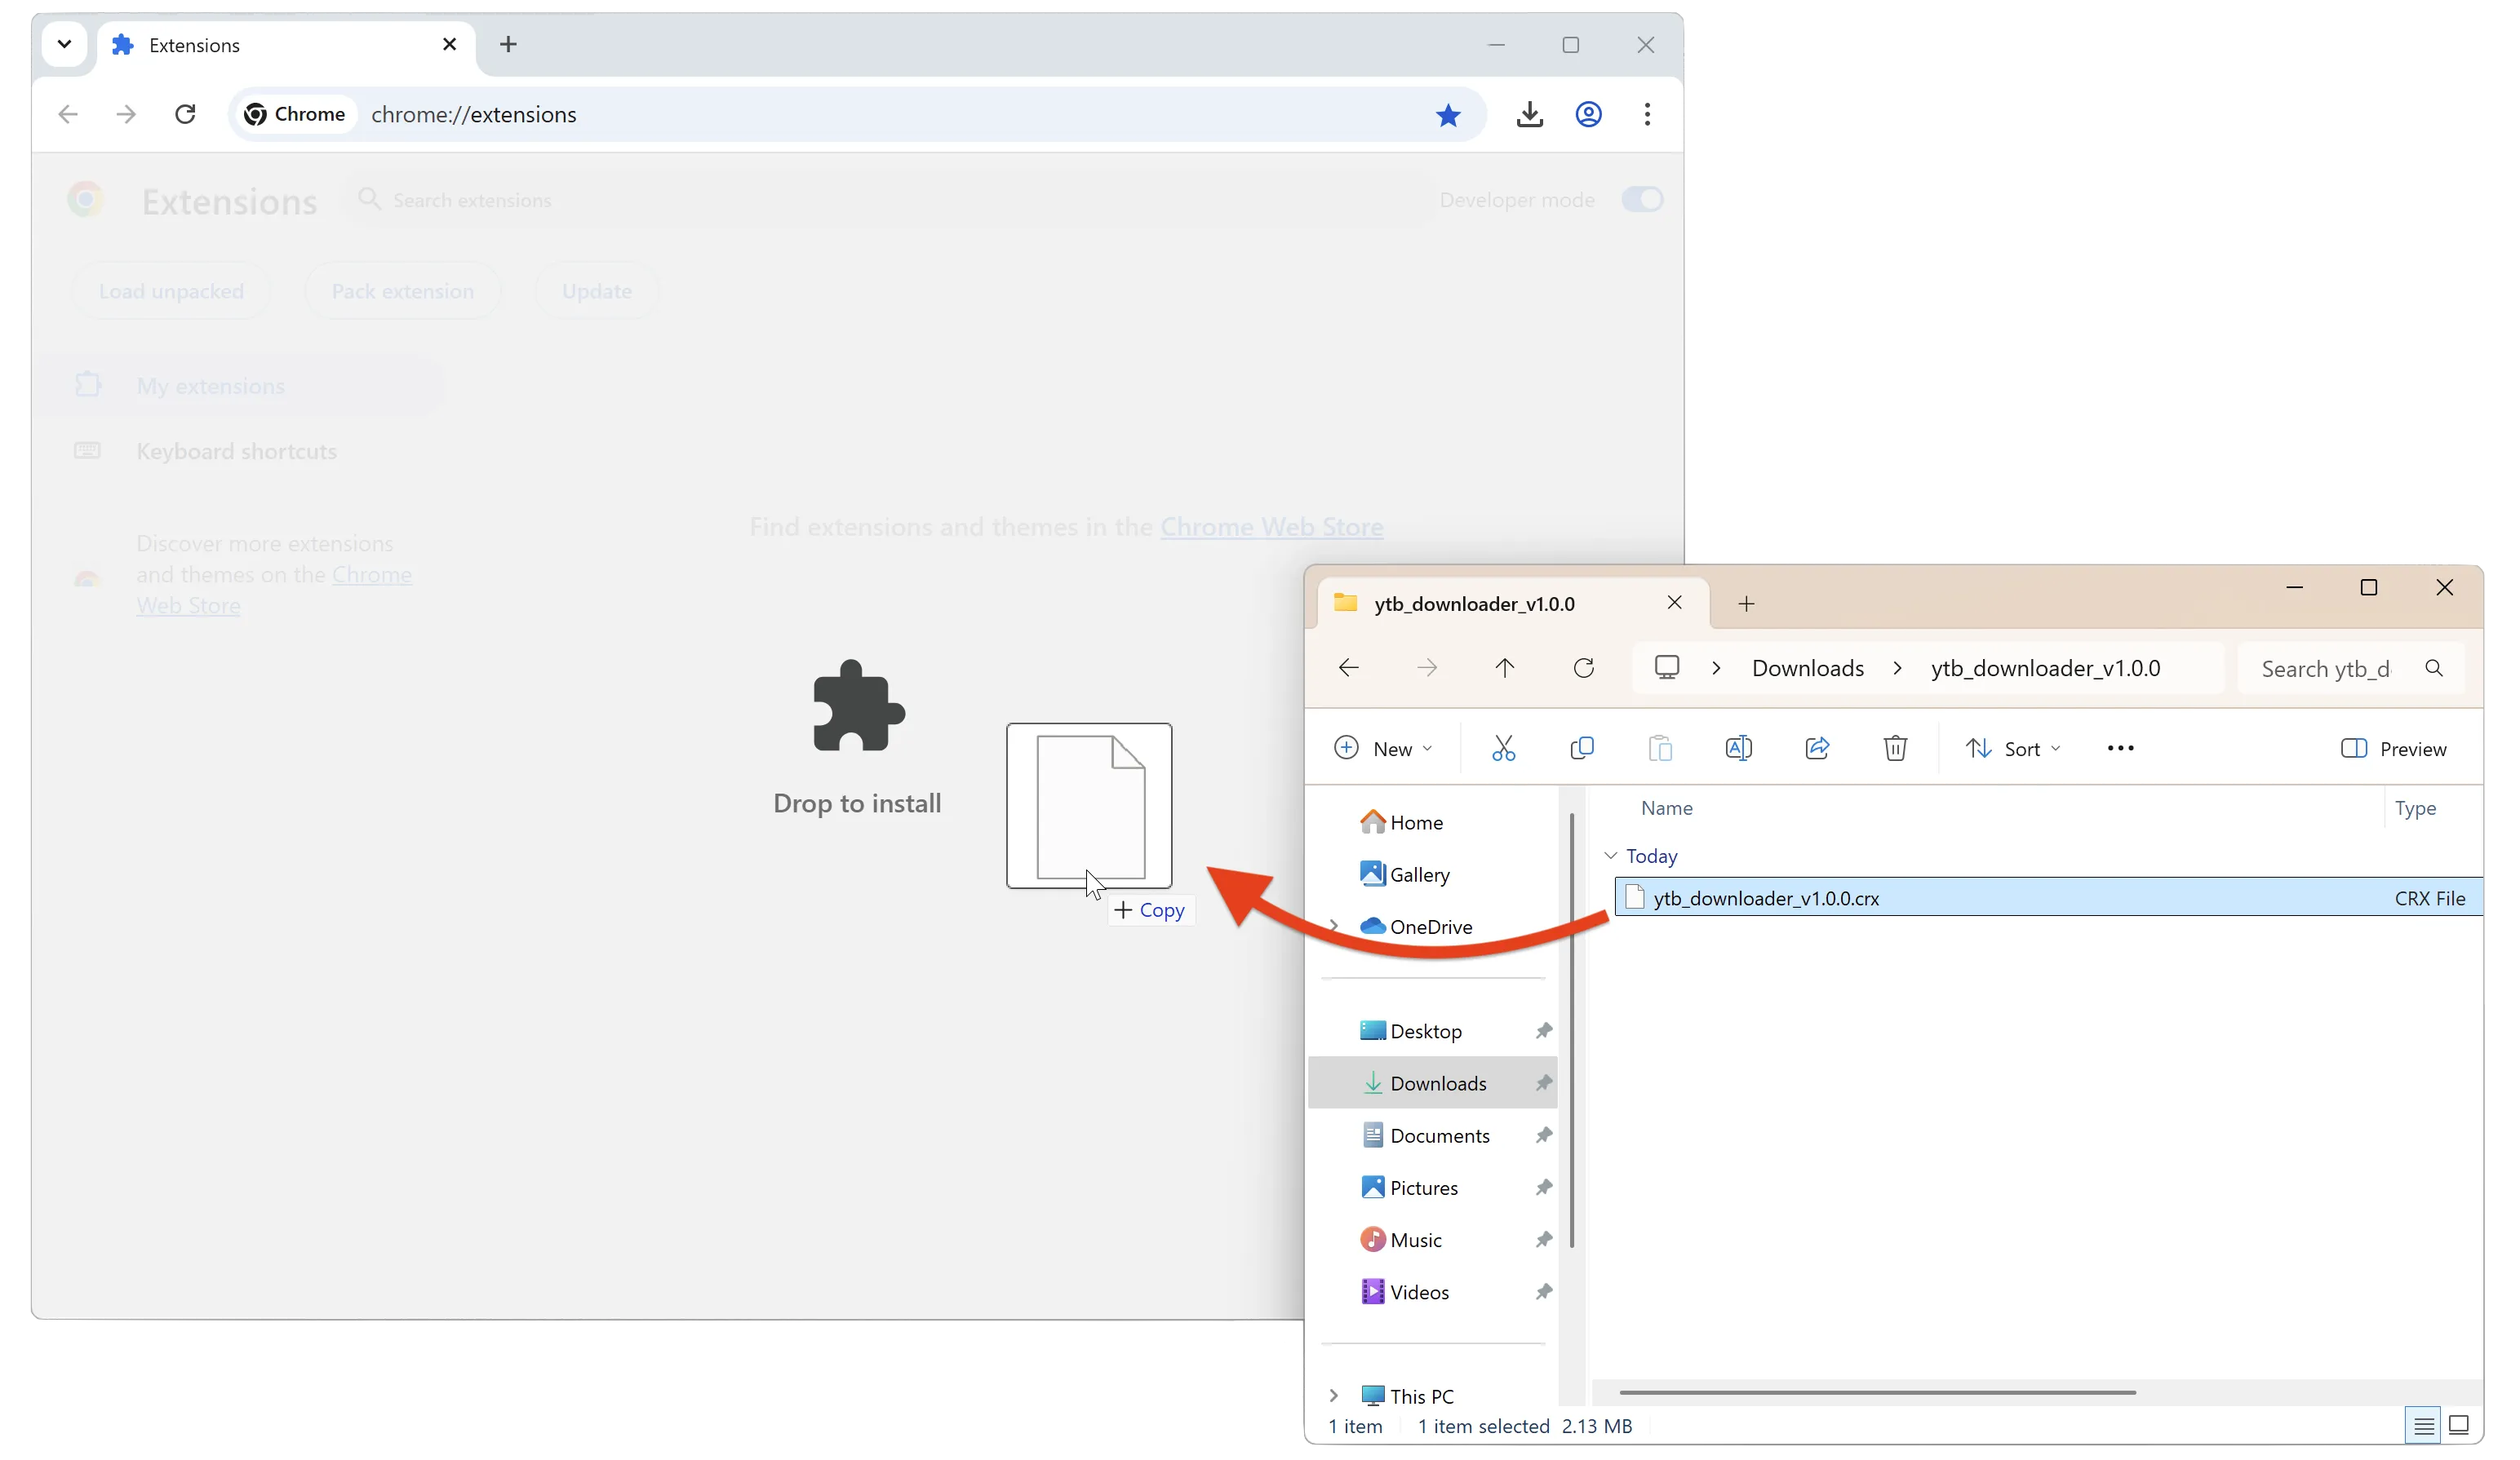Select the ytb_downloader_v1.0.0.crx file
Screen dimensions: 2520x1460
(2048, 897)
